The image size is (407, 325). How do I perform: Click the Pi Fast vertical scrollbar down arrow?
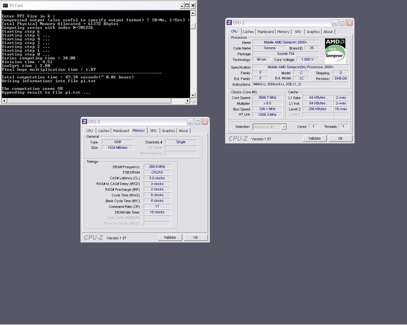pyautogui.click(x=193, y=96)
